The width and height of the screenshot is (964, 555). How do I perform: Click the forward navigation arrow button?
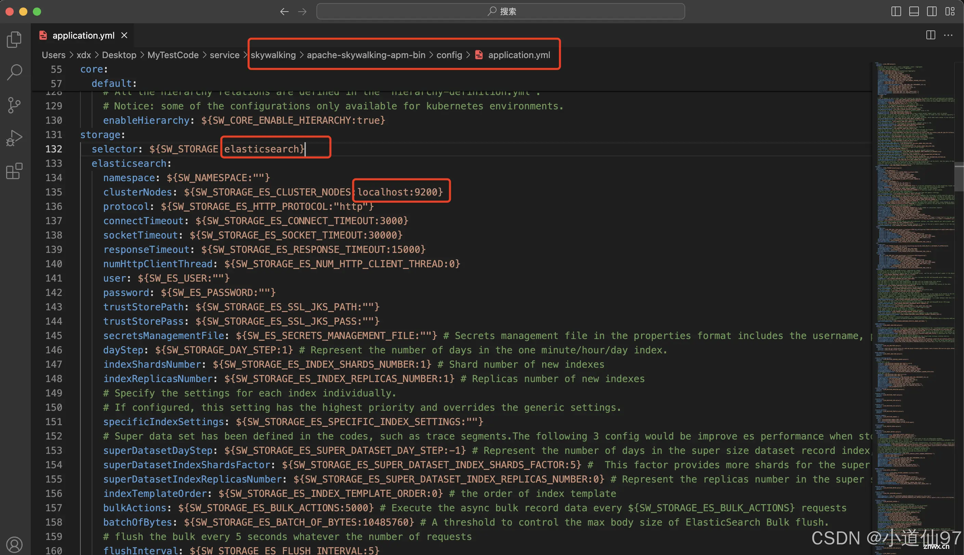point(302,11)
